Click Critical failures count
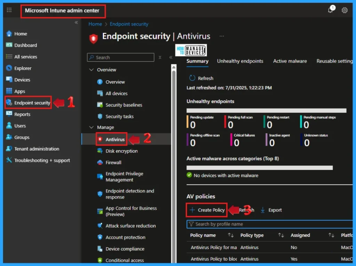 (236, 143)
